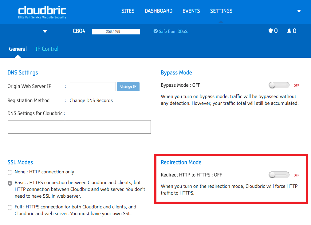Open the EVENTS menu
Image resolution: width=311 pixels, height=225 pixels.
[x=191, y=11]
